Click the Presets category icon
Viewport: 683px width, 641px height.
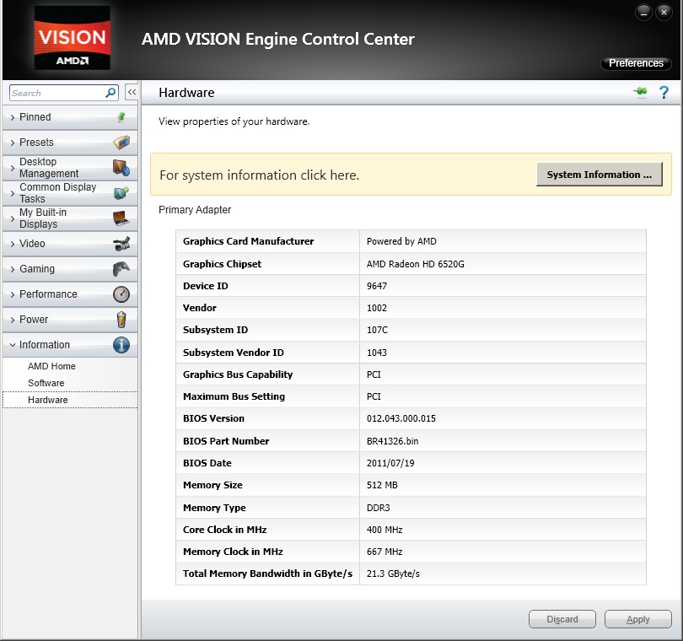[121, 142]
